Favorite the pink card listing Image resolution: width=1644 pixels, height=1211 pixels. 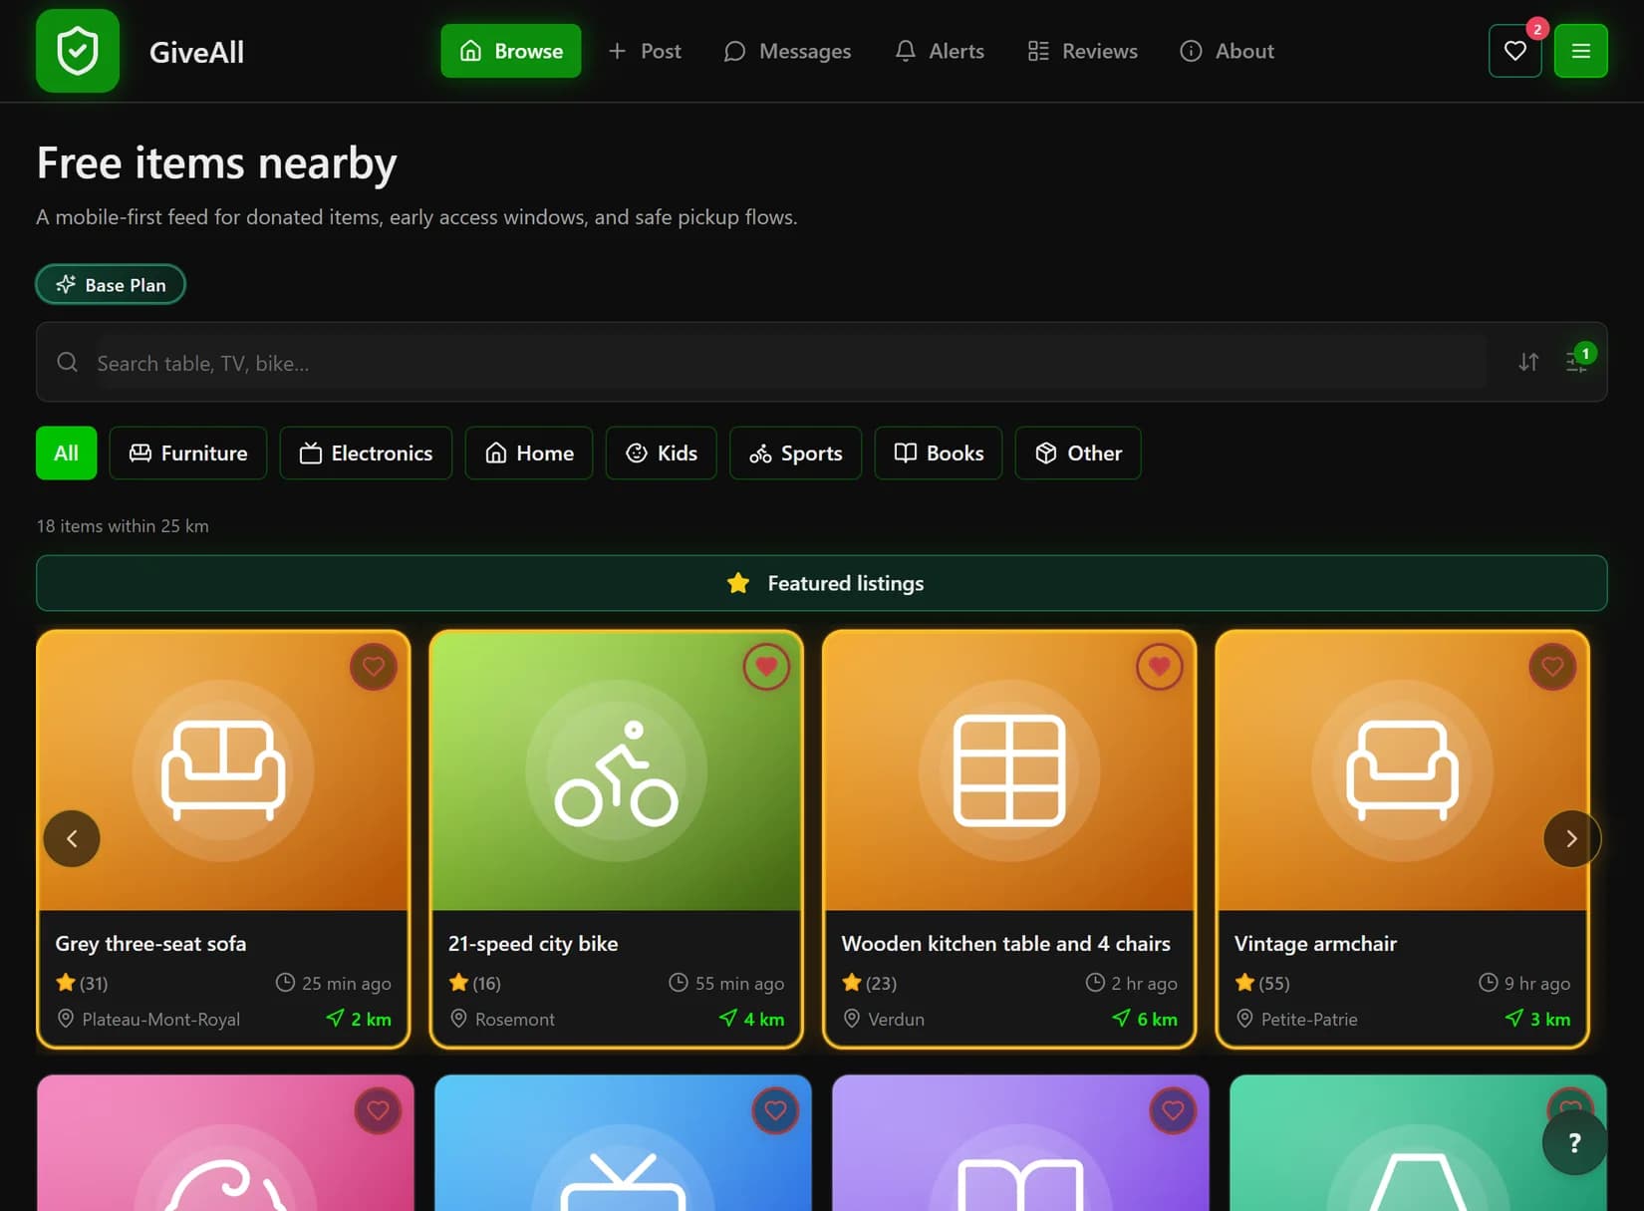click(x=378, y=1110)
